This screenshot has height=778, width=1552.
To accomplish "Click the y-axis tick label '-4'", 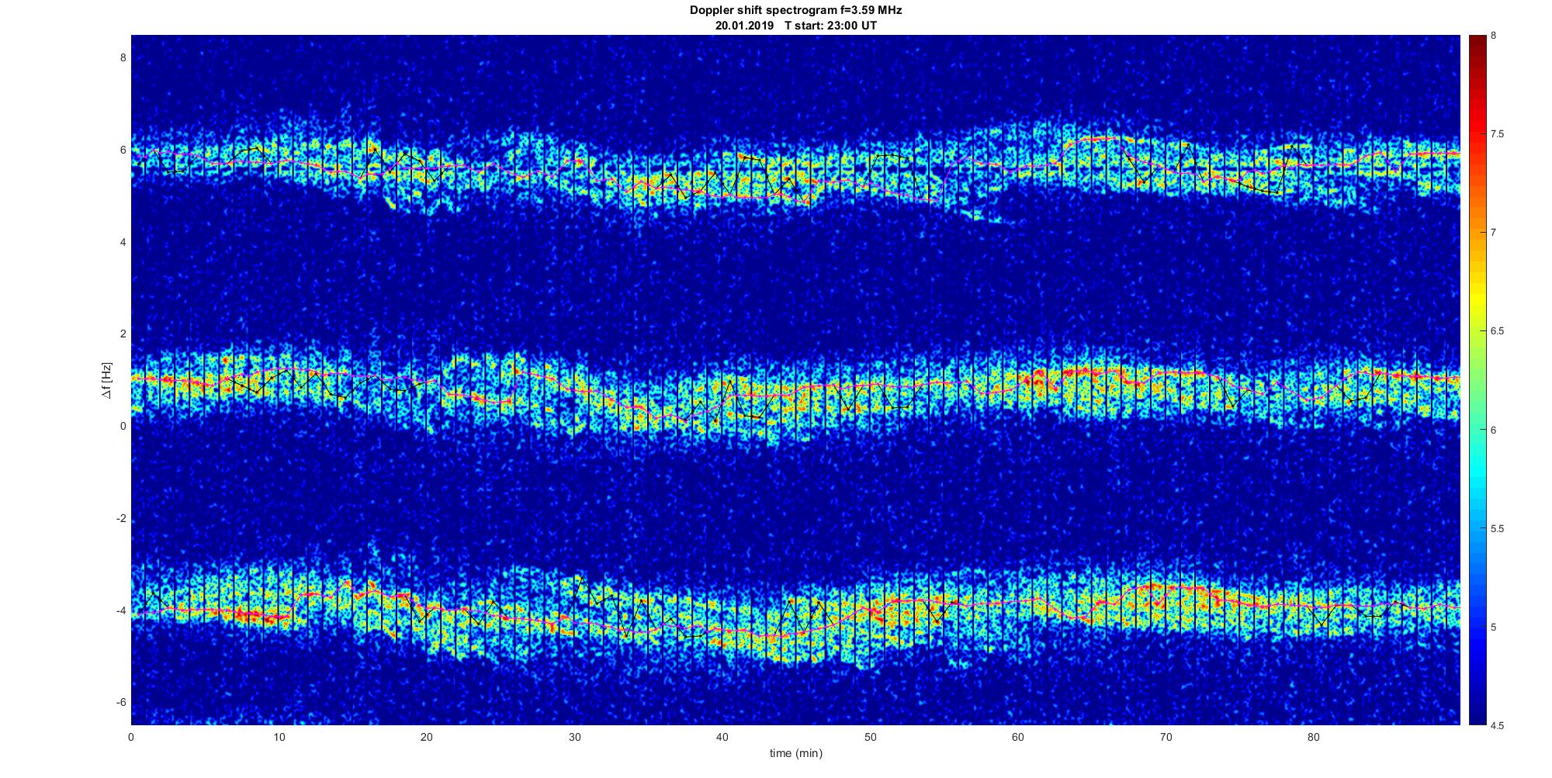I will pyautogui.click(x=121, y=610).
